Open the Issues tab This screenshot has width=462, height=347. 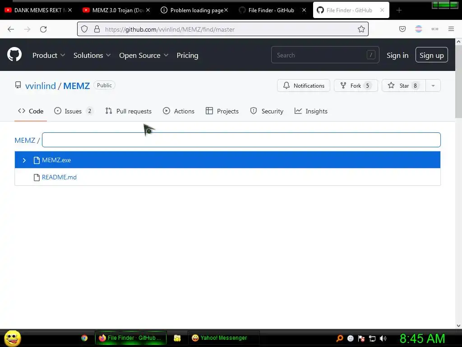point(74,111)
